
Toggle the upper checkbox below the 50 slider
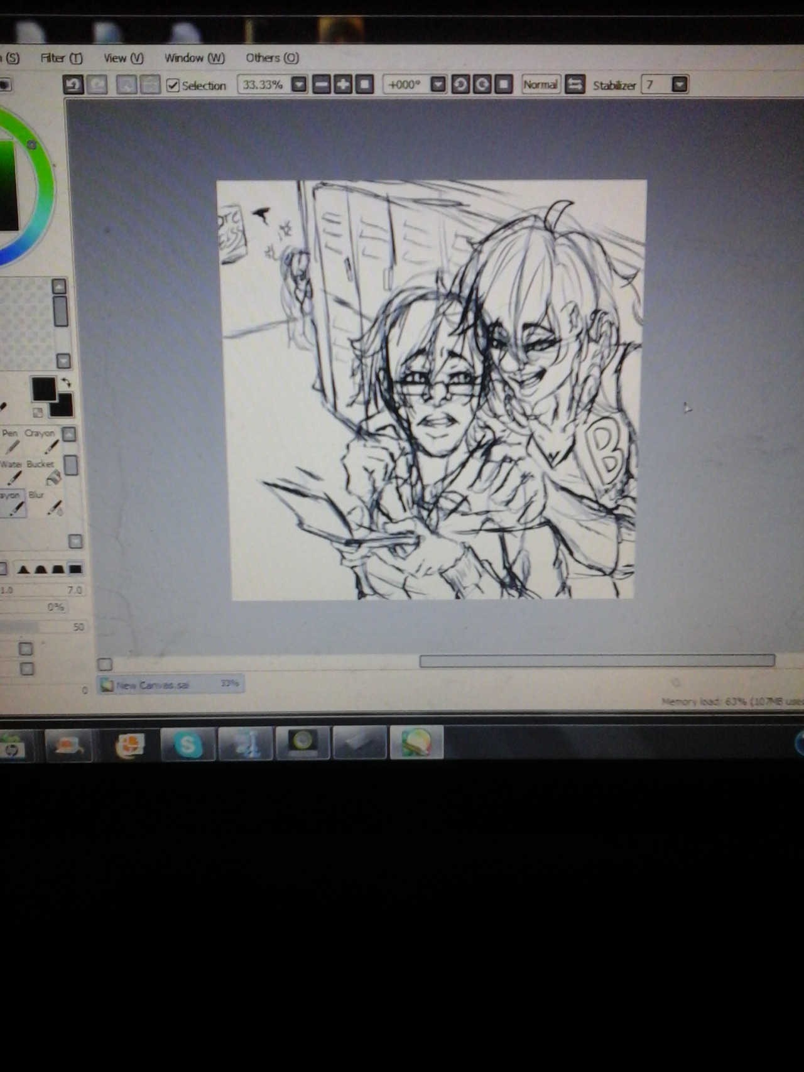point(26,649)
